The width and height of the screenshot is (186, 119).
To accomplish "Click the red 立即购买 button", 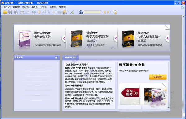I will pyautogui.click(x=130, y=93).
